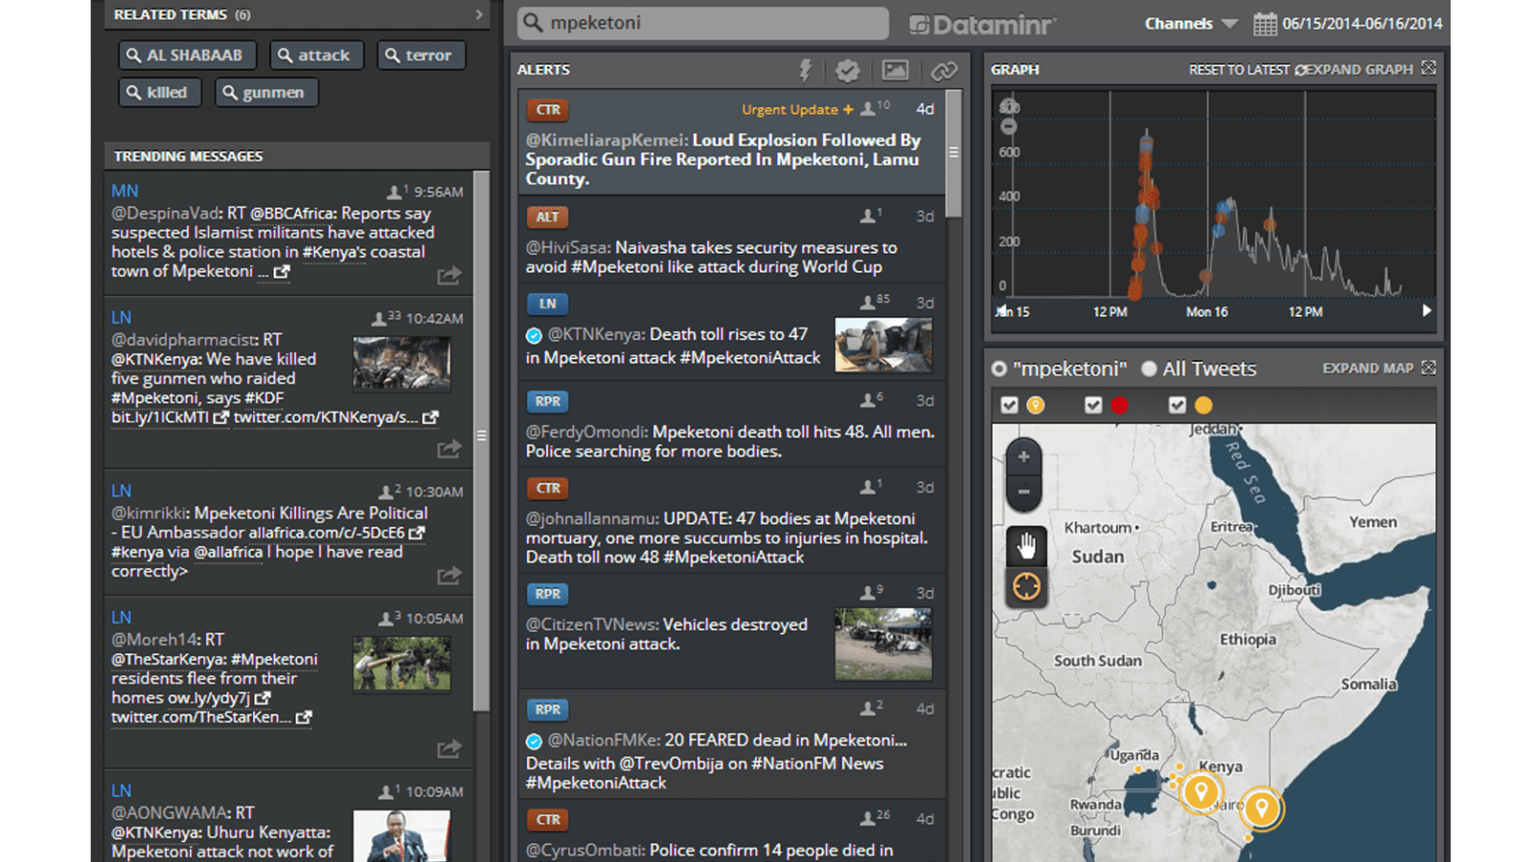1533x862 pixels.
Task: Search related term attack
Action: pyautogui.click(x=316, y=56)
